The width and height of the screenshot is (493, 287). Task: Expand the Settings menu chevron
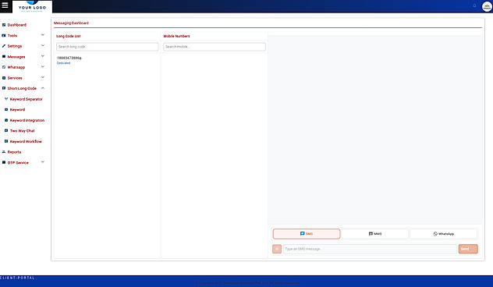43,45
